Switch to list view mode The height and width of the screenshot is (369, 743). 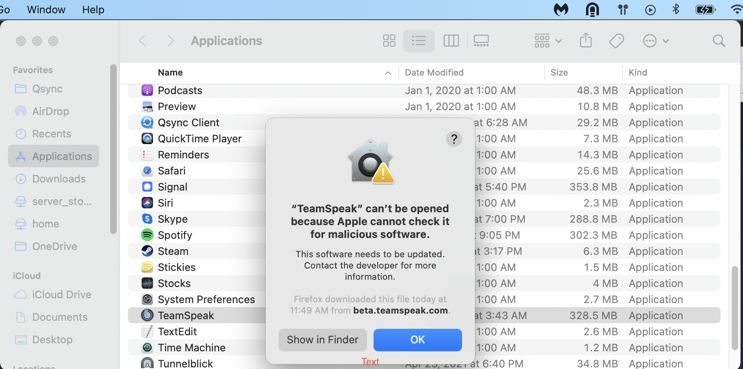click(x=419, y=41)
